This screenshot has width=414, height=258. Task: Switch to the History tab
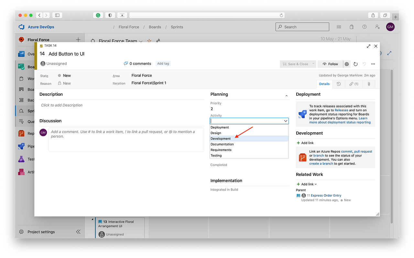click(x=338, y=84)
